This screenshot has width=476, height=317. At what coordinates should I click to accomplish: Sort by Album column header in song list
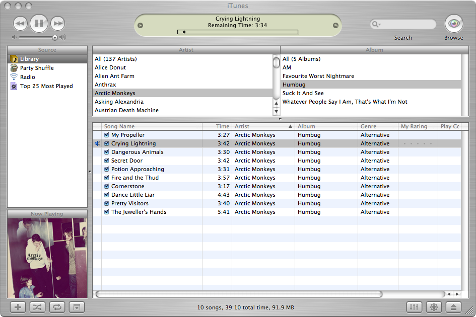pyautogui.click(x=326, y=126)
